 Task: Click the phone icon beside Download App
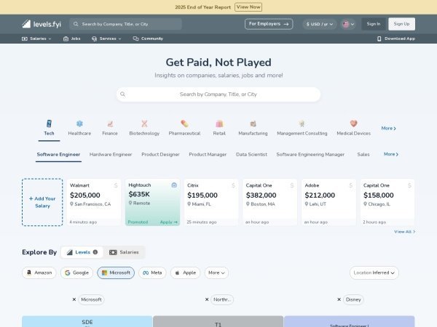point(379,39)
